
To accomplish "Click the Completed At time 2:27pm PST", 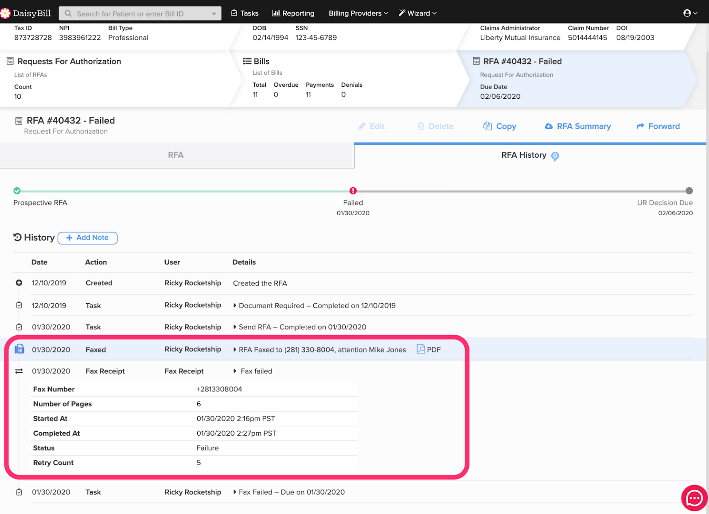I will (236, 433).
